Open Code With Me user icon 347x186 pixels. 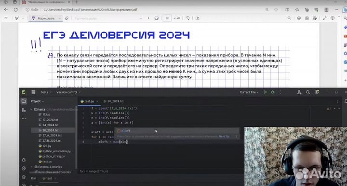pos(299,92)
